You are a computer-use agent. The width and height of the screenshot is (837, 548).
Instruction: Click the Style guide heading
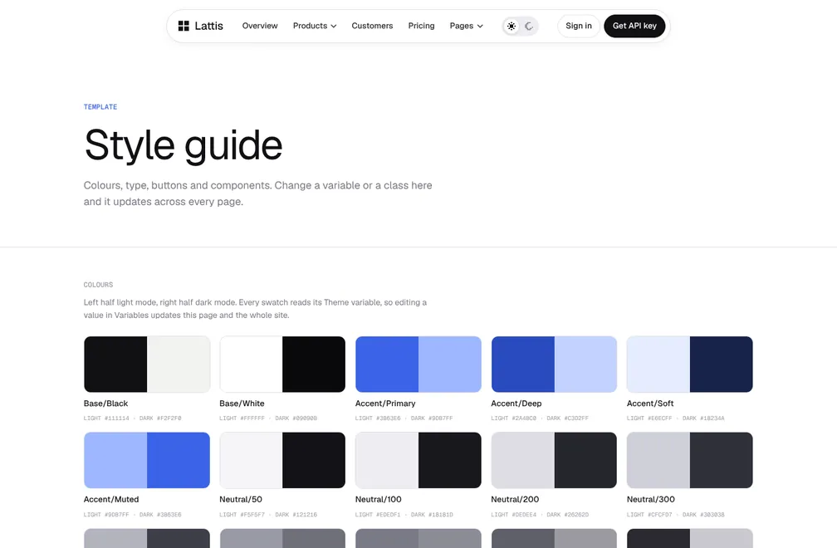[183, 145]
